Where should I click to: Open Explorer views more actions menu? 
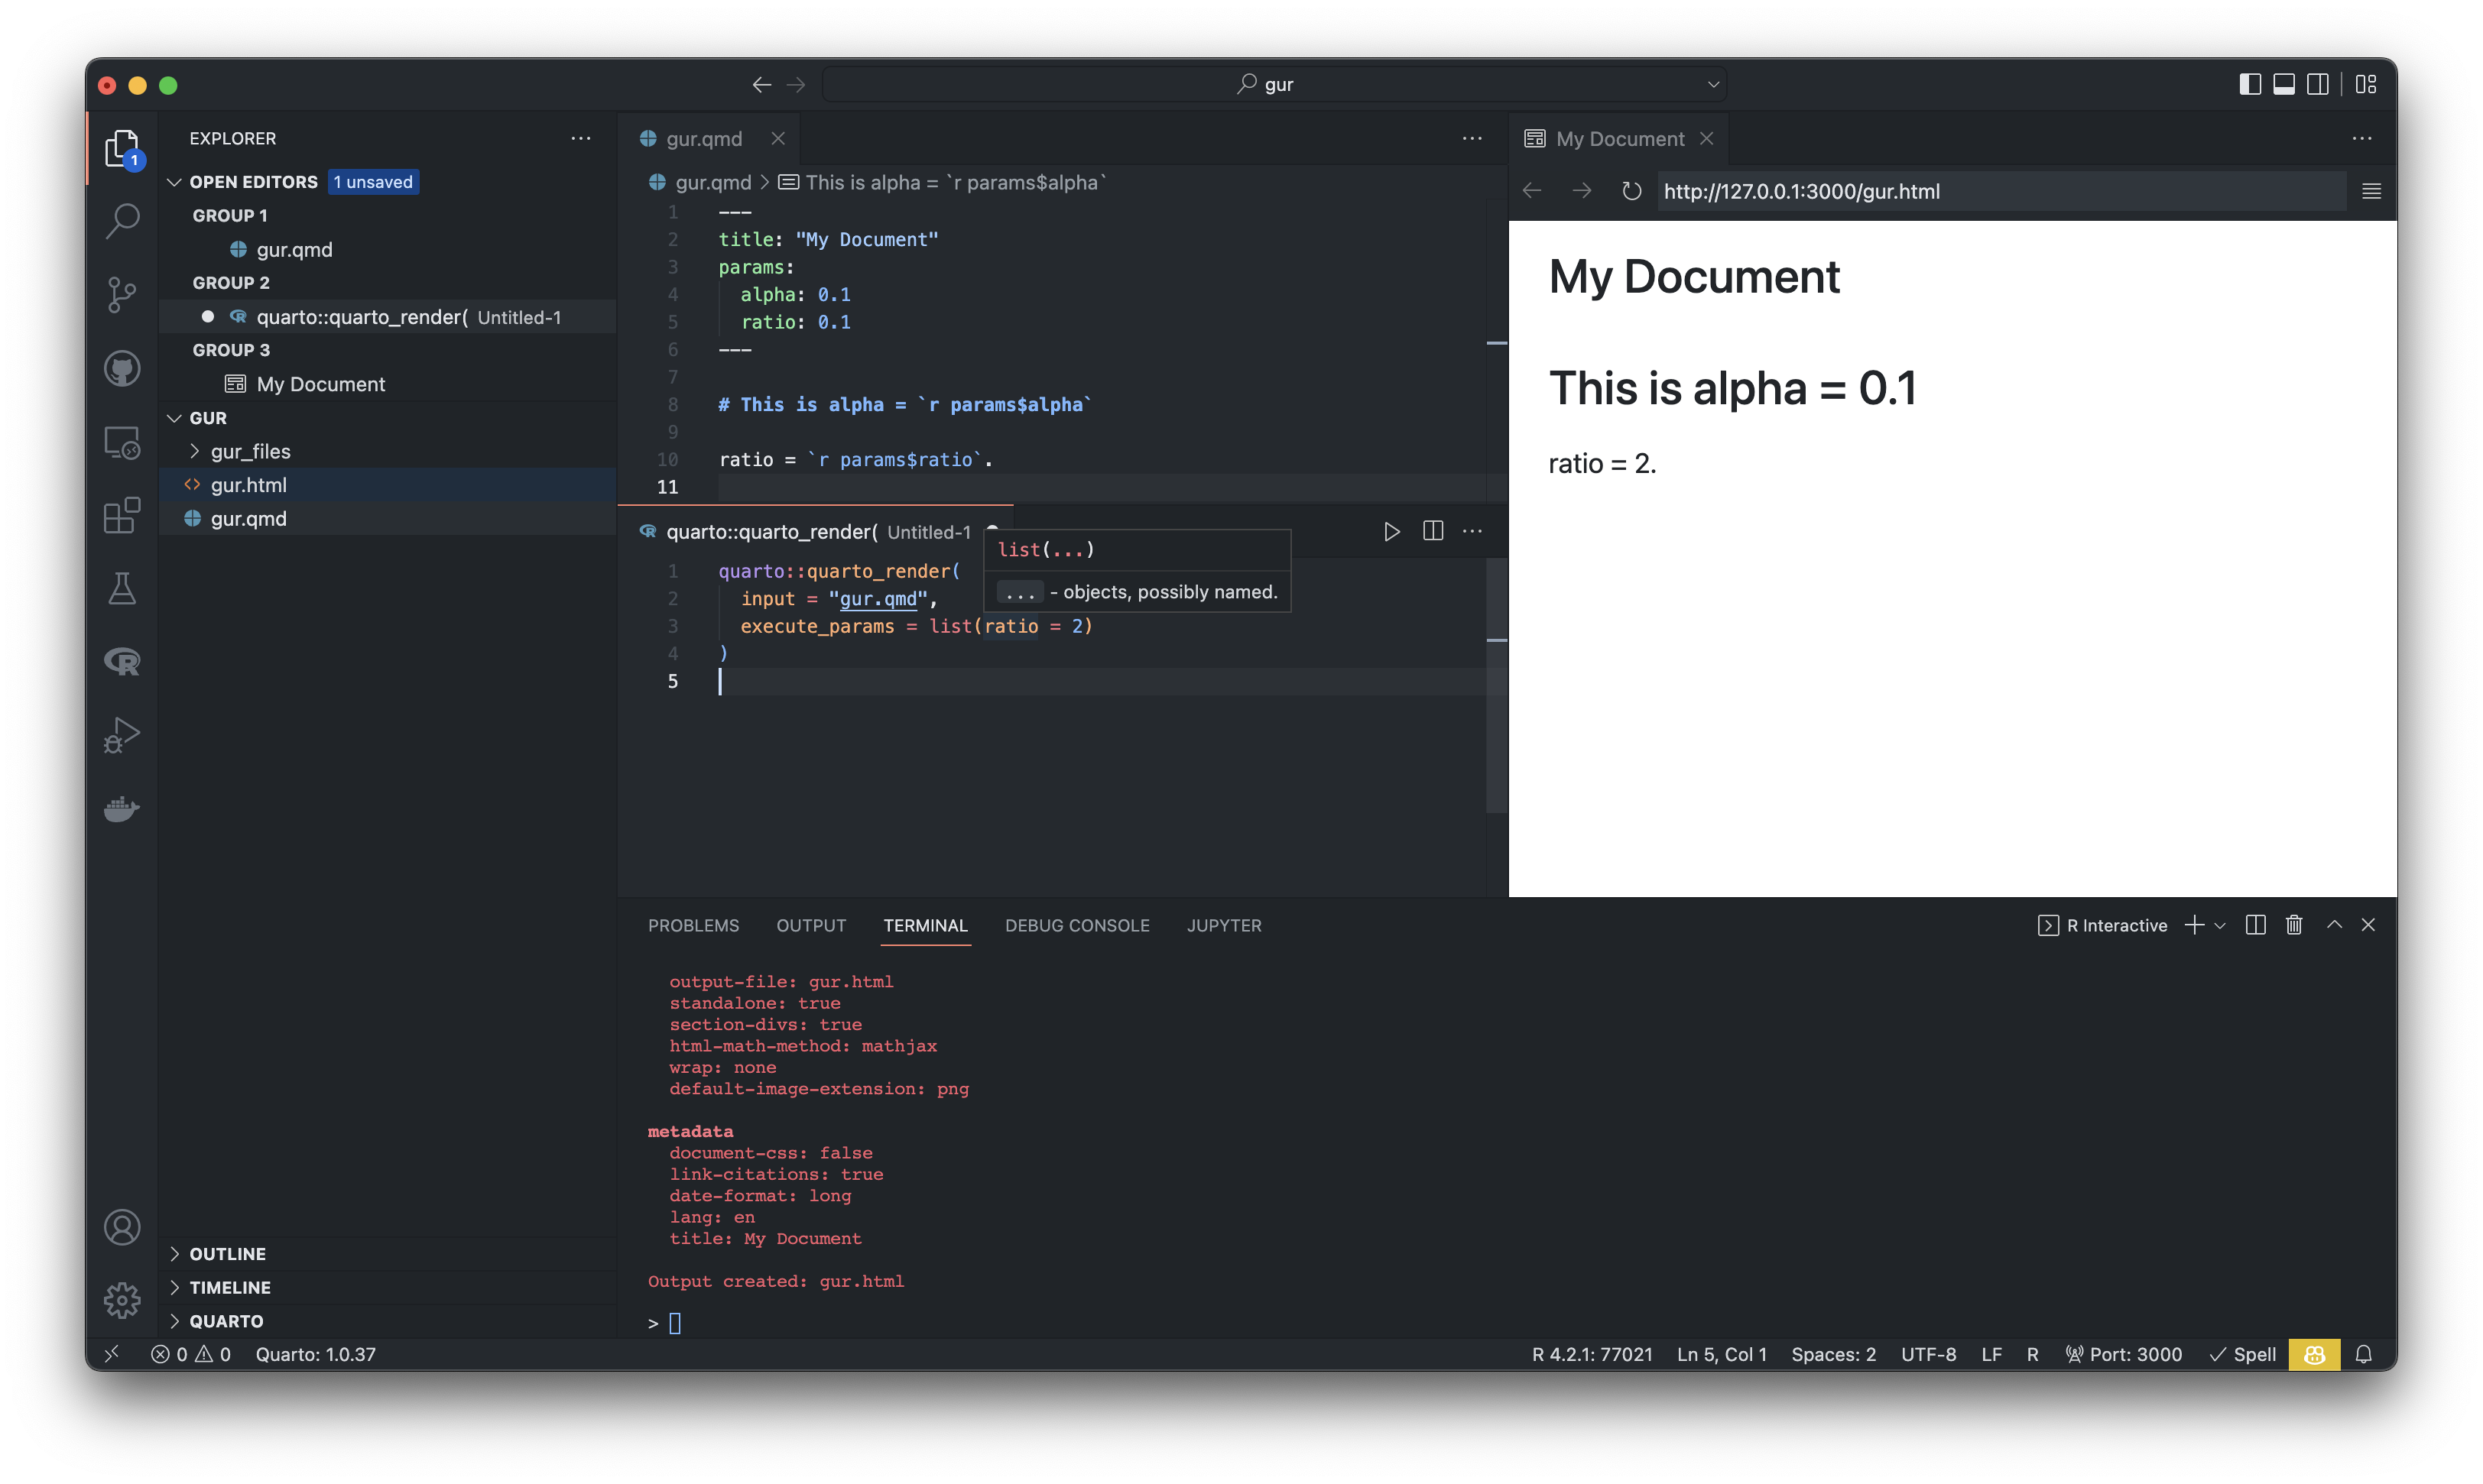click(580, 138)
